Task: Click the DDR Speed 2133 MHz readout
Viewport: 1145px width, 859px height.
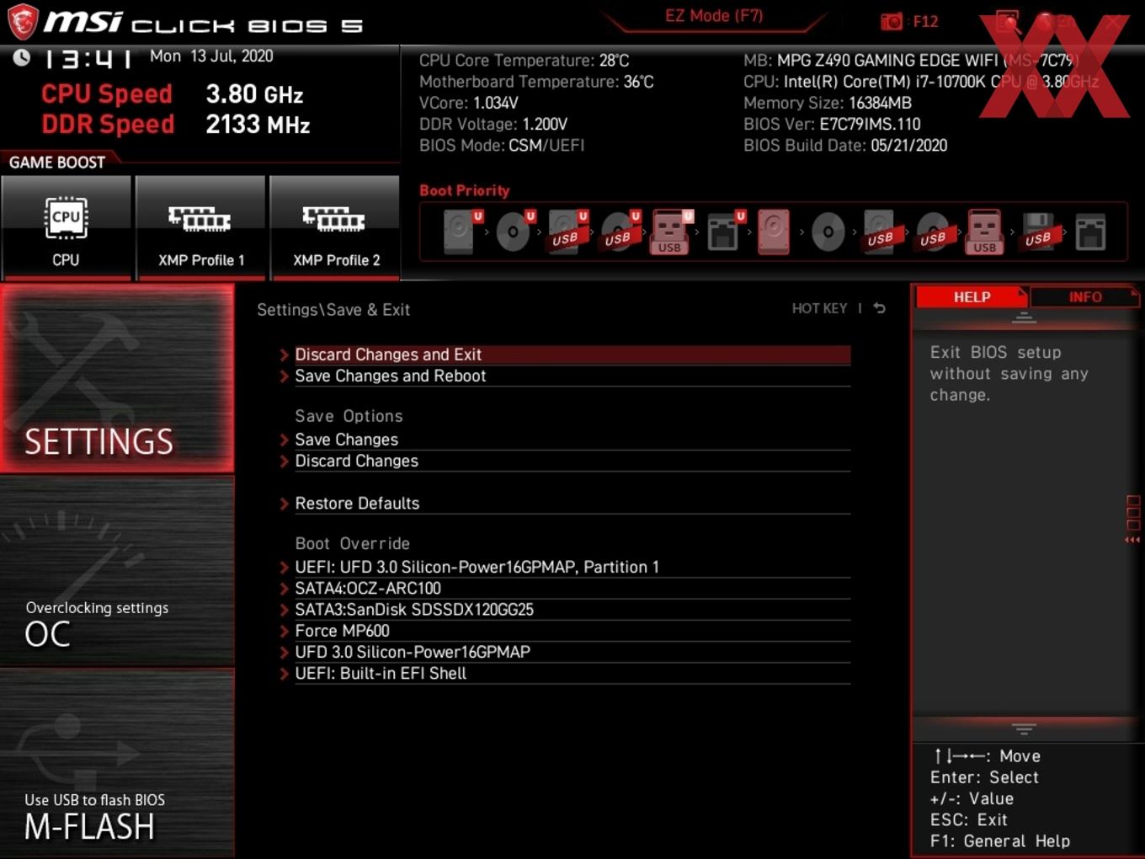Action: pos(176,125)
